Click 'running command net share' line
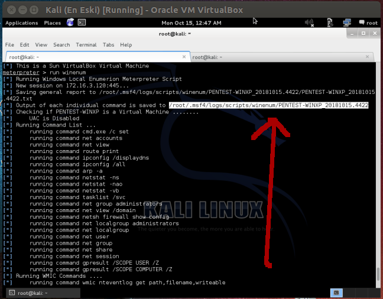 [x=71, y=250]
